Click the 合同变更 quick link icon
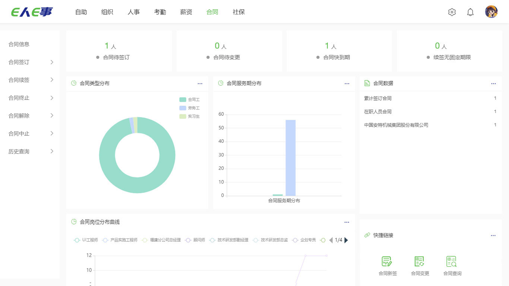This screenshot has width=509, height=286. pyautogui.click(x=420, y=261)
